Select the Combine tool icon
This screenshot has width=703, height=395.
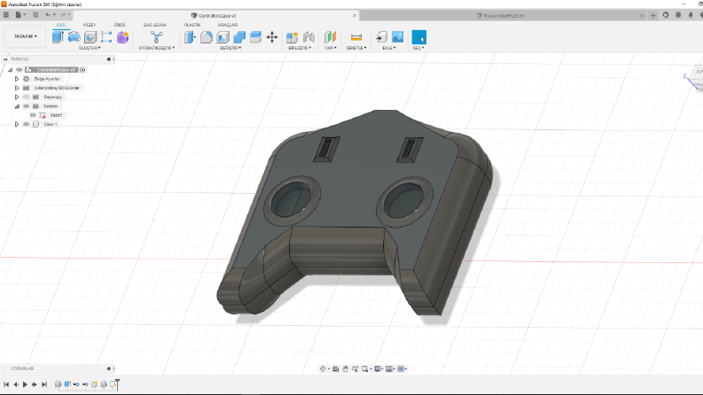(239, 37)
